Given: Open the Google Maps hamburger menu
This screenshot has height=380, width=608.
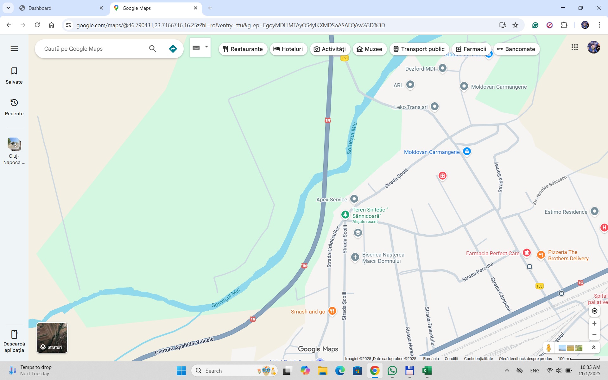Looking at the screenshot, I should 14,49.
